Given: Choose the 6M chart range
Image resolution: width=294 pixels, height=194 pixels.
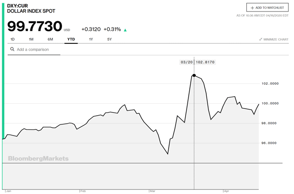Looking at the screenshot, I should tap(50, 40).
